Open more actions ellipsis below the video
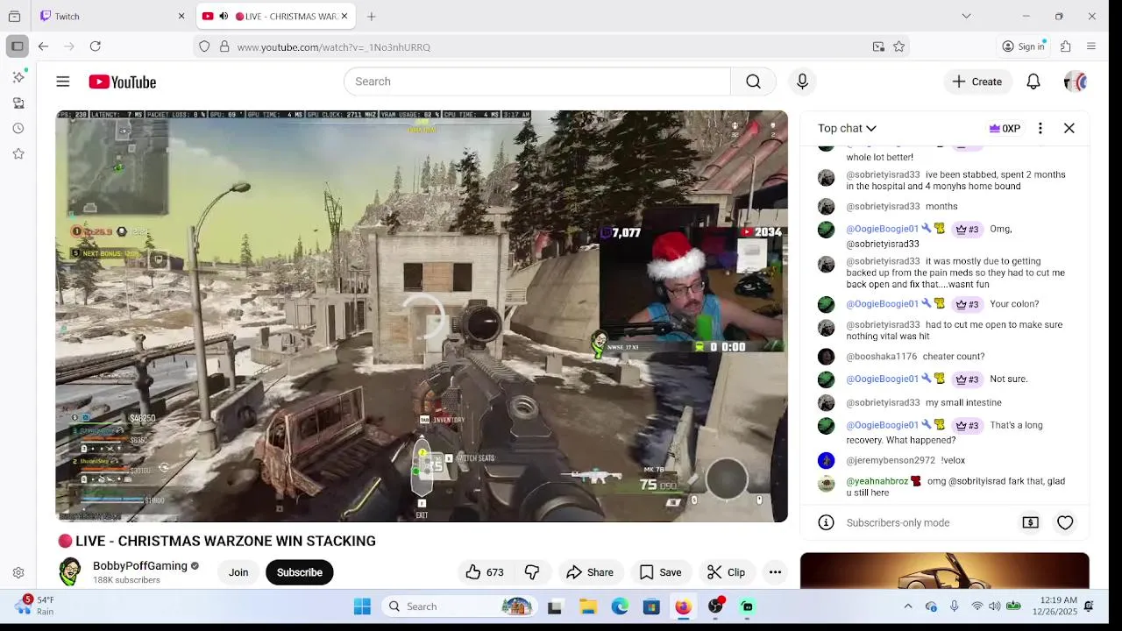 point(775,572)
